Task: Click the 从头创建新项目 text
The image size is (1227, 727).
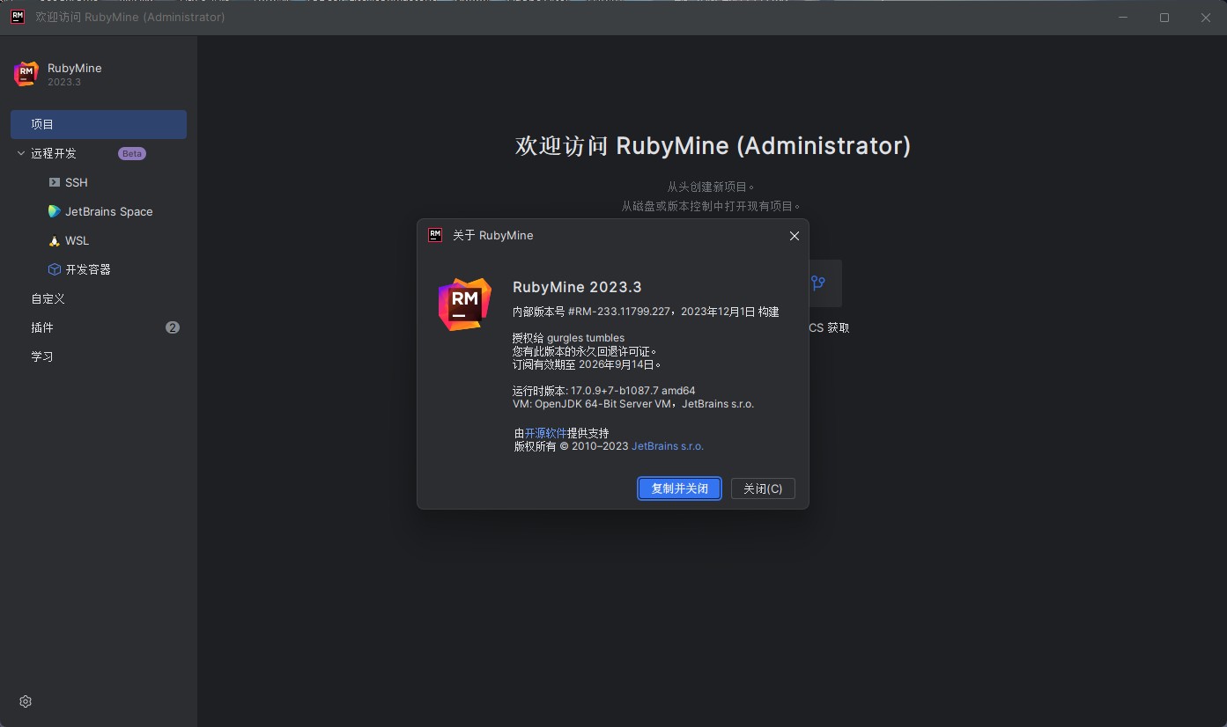Action: 712,187
